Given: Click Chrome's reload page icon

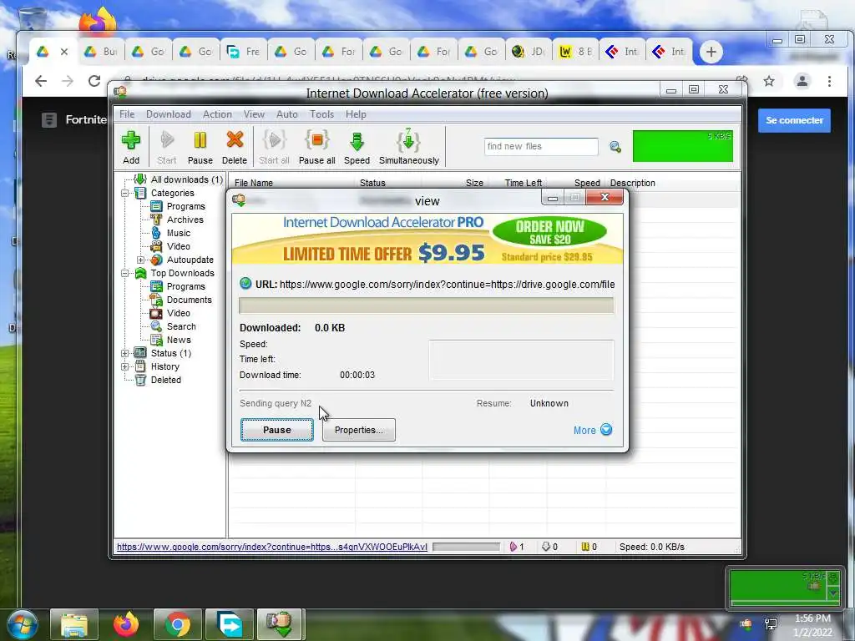Looking at the screenshot, I should (x=94, y=81).
